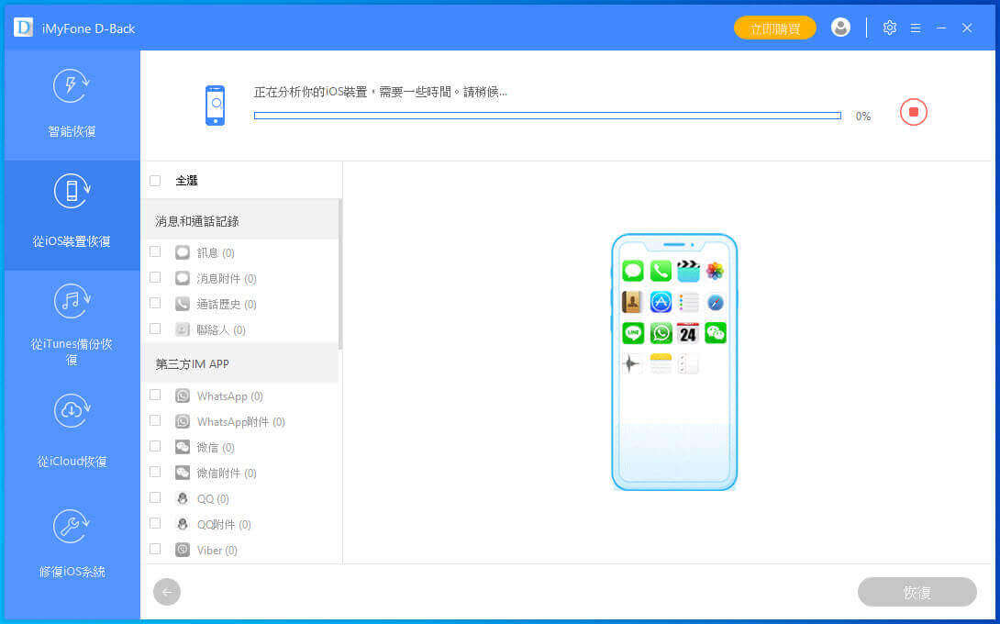Open the hamburger menu icon
1000x624 pixels.
point(916,28)
